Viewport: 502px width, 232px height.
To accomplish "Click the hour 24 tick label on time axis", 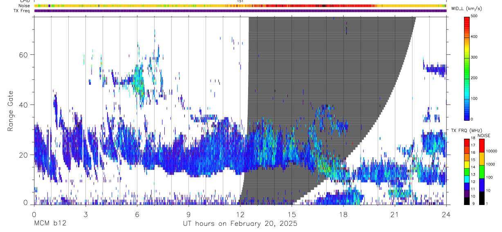I will 446,214.
